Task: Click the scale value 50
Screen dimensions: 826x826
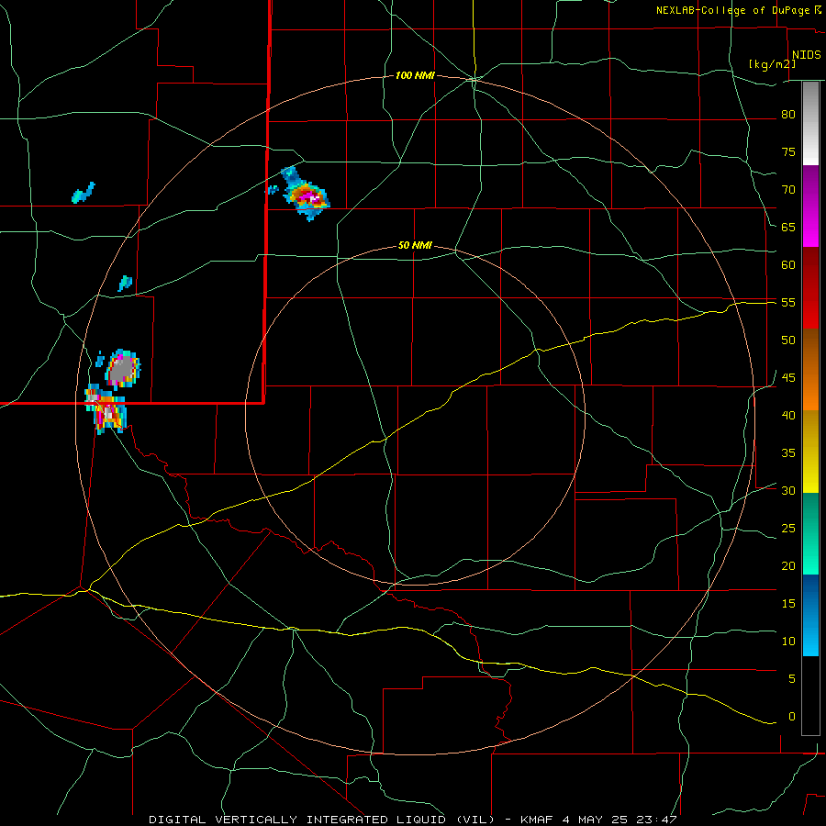Action: pyautogui.click(x=788, y=340)
